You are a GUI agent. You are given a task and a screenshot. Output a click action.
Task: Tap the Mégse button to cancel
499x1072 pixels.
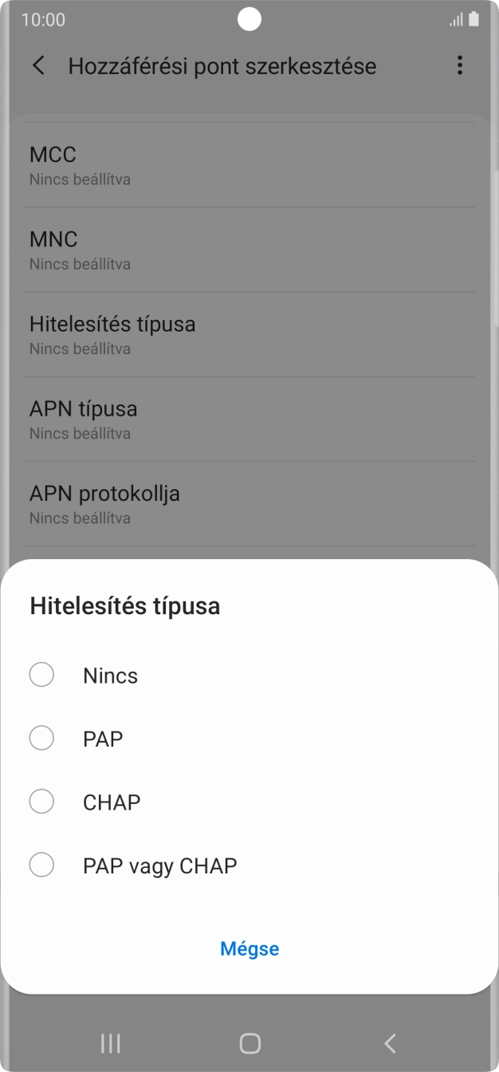[x=249, y=948]
